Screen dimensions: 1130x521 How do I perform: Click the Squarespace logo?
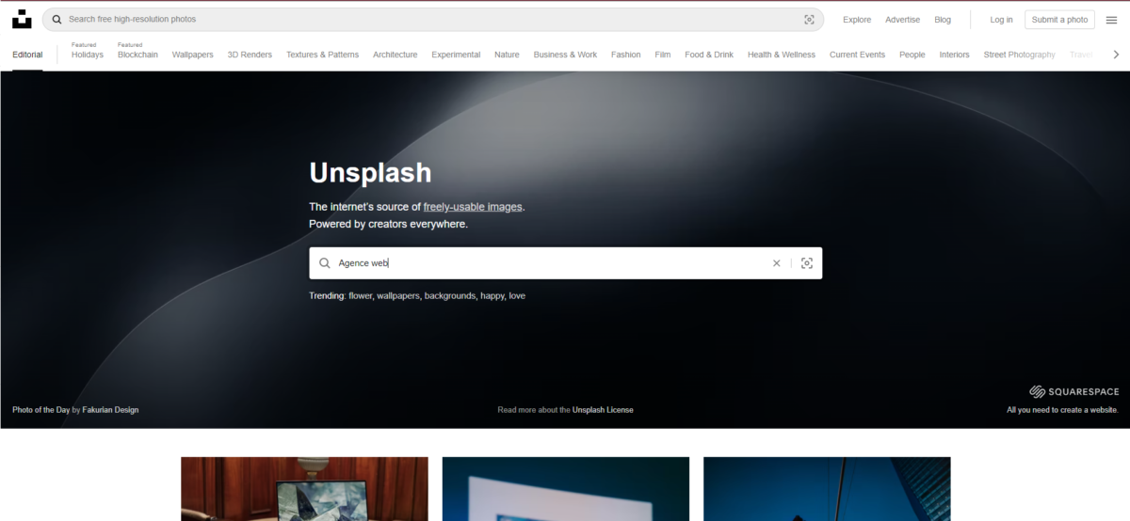(x=1073, y=391)
